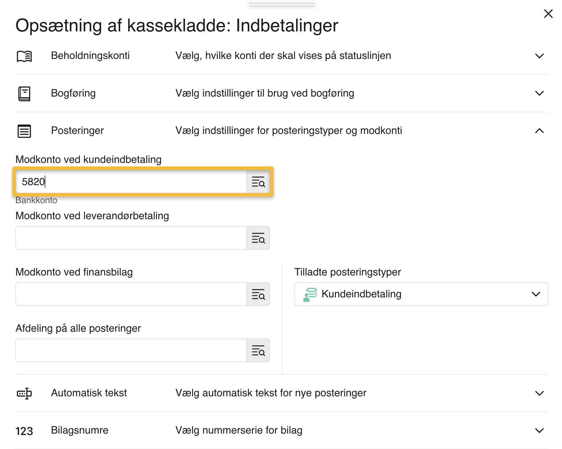Image resolution: width=562 pixels, height=449 pixels.
Task: Expand the Automatisk tekst section
Action: (539, 393)
